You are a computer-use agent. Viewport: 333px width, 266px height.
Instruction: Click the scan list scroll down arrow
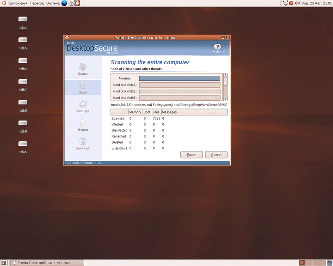click(226, 99)
